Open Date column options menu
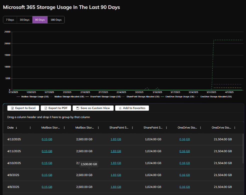246x195 pixels. (x=30, y=128)
